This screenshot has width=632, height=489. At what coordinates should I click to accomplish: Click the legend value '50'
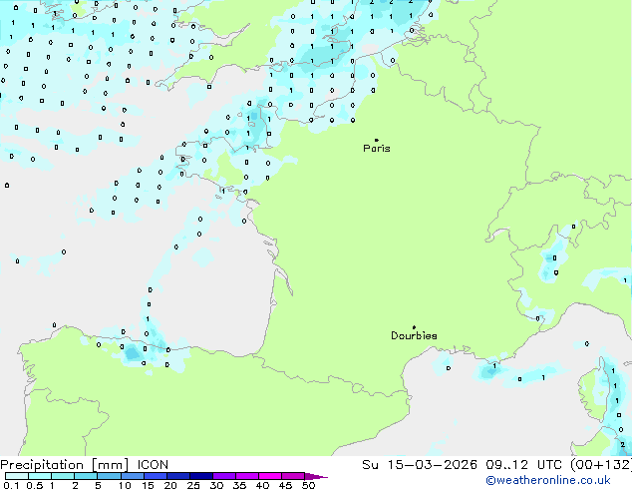[308, 485]
